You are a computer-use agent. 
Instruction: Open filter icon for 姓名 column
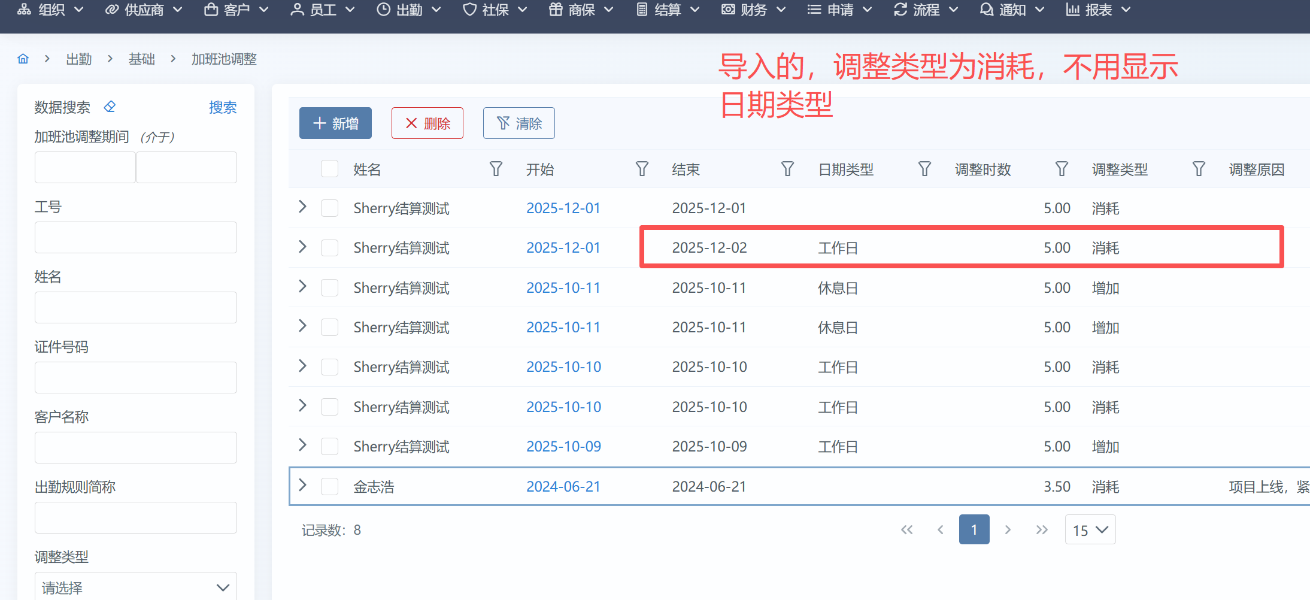pos(496,169)
